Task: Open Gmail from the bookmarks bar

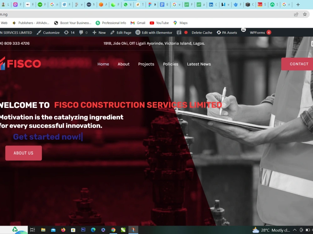Action: click(x=138, y=23)
